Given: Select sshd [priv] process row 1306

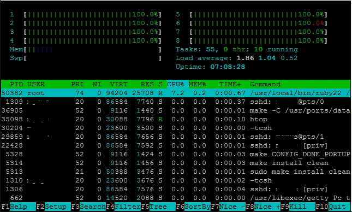Looking at the screenshot, I should click(176, 189).
